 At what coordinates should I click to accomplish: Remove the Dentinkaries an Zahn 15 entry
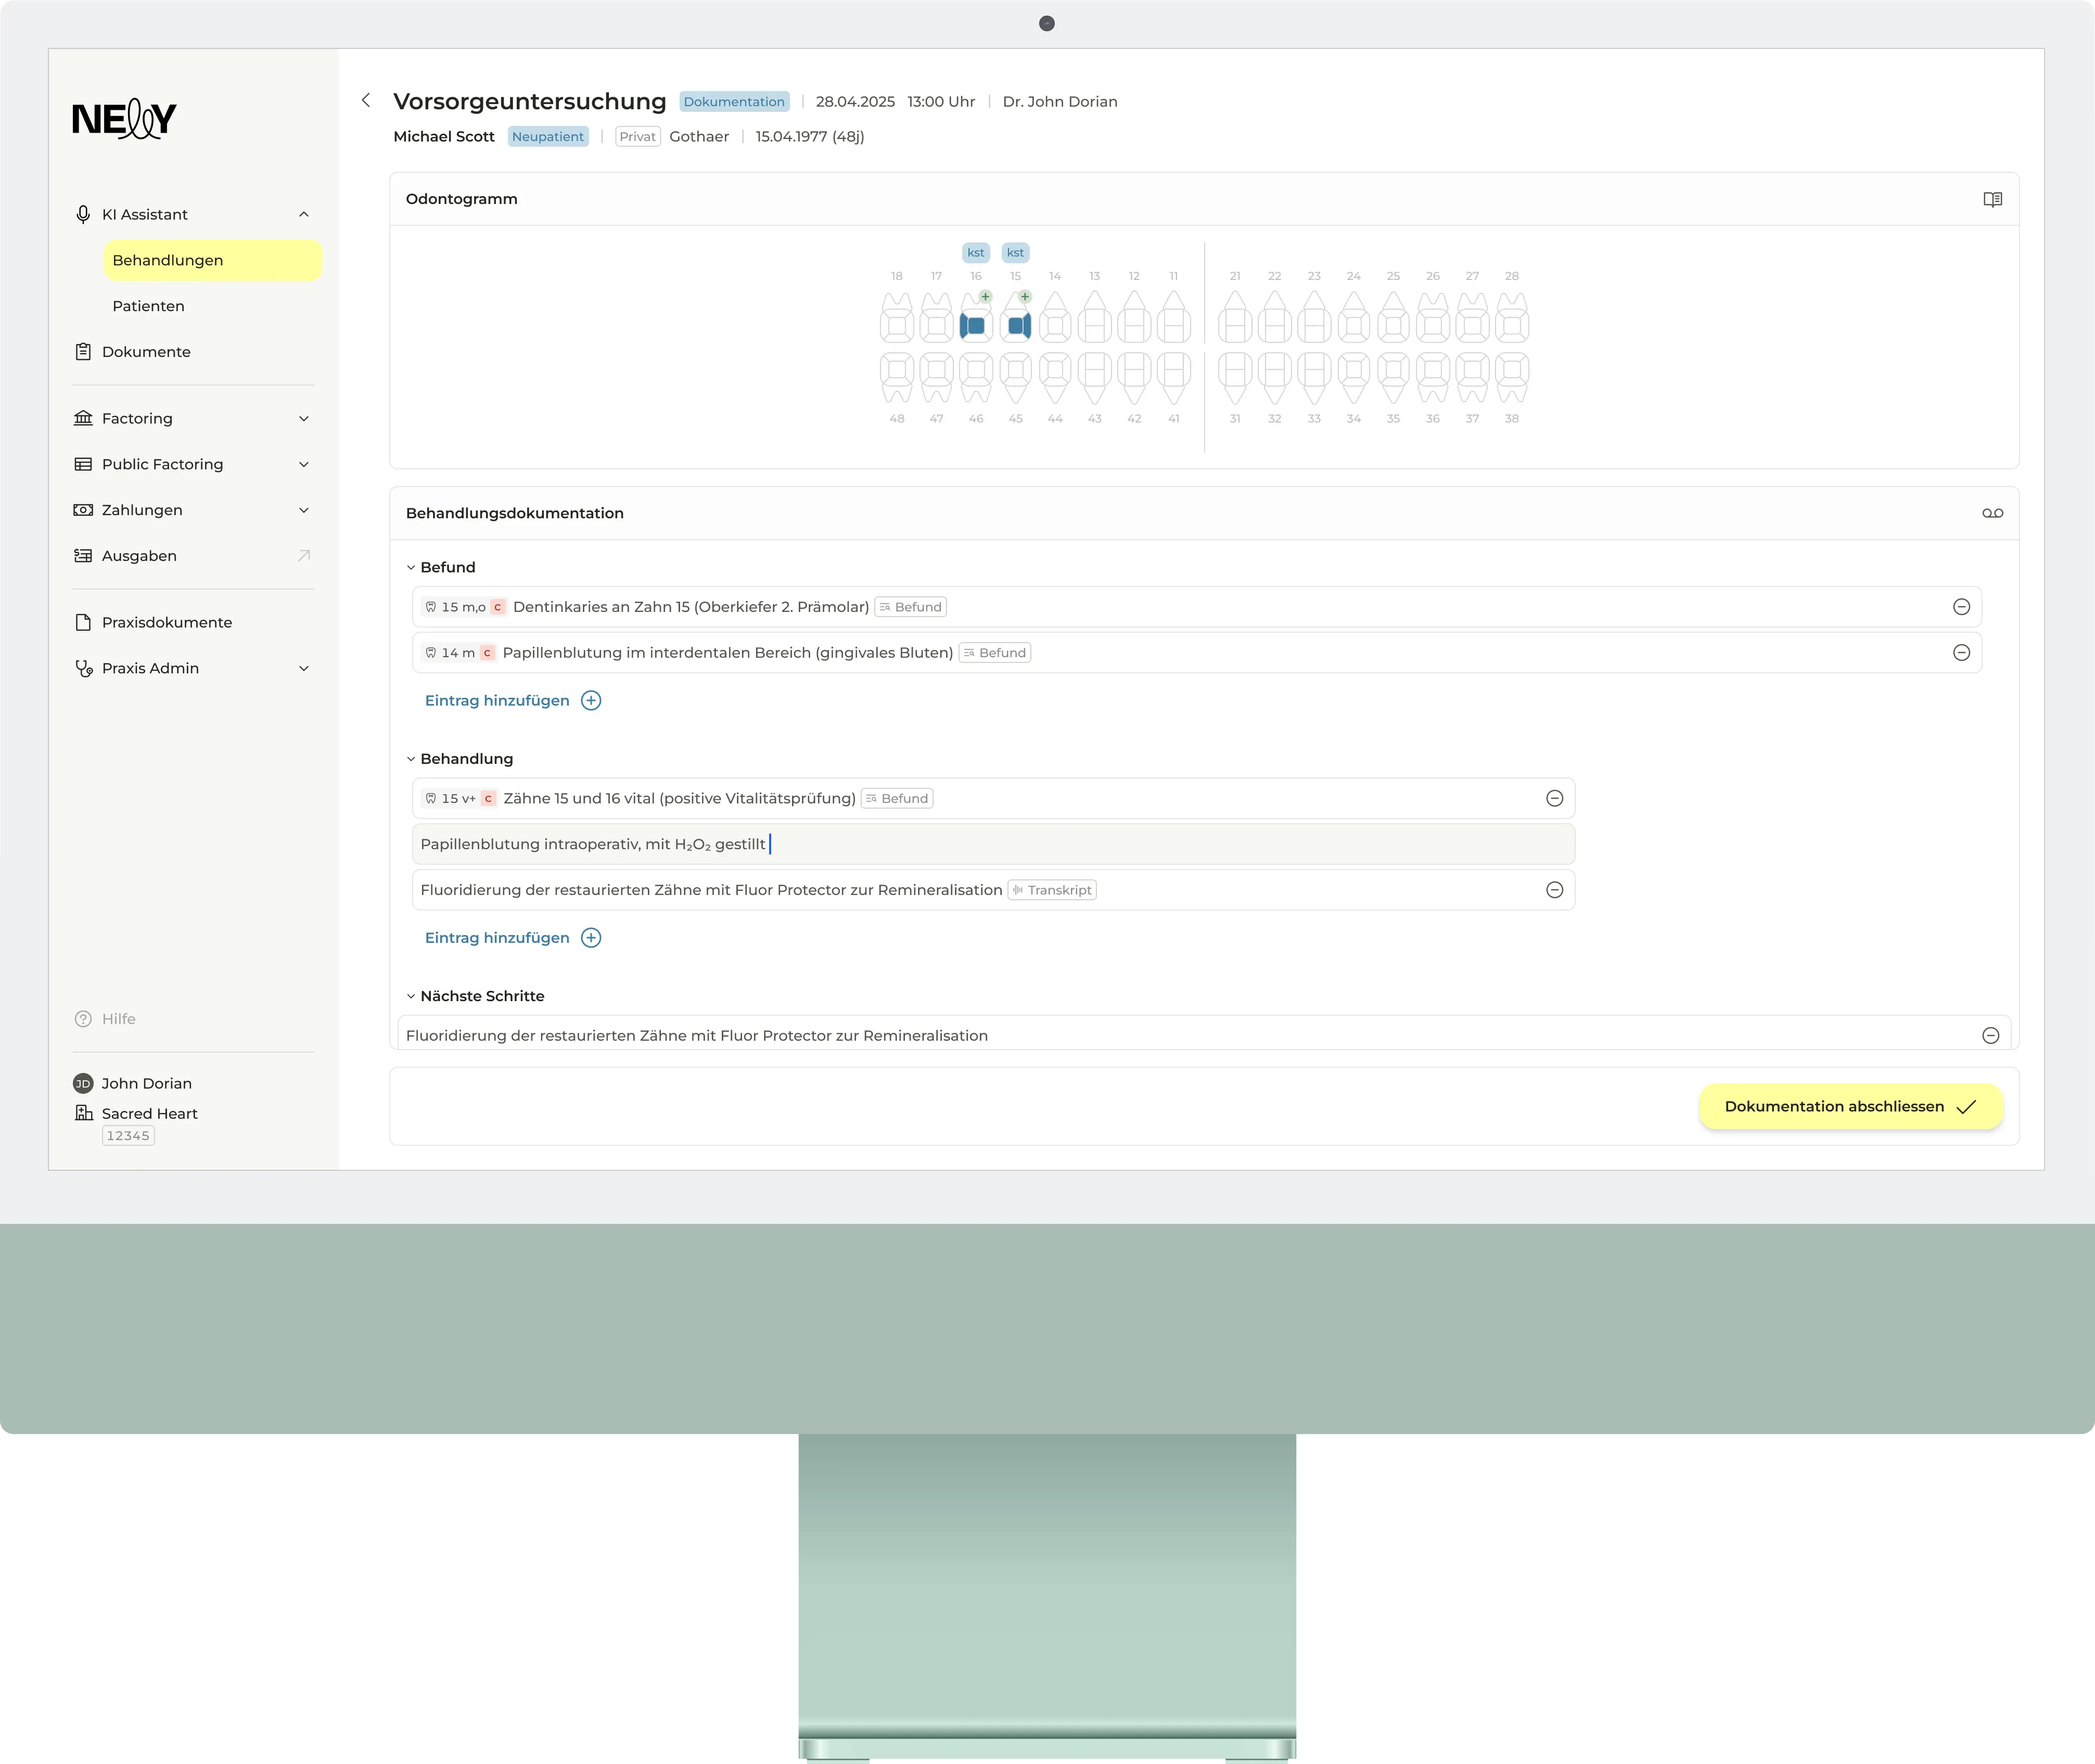pyautogui.click(x=1961, y=607)
